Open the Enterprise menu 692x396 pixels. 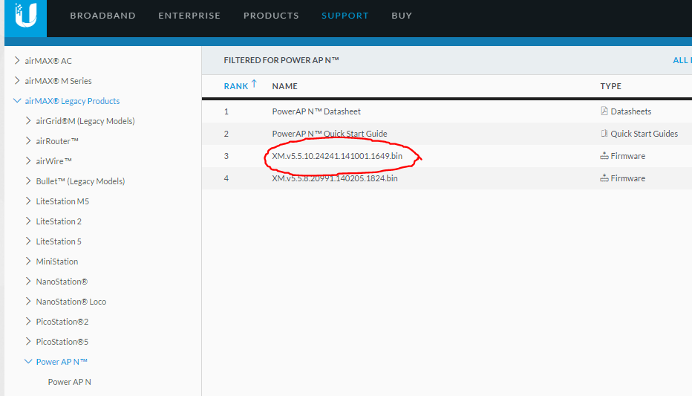tap(189, 16)
